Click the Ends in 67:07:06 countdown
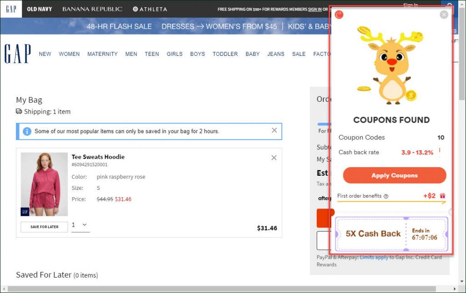The image size is (466, 293). pos(425,234)
